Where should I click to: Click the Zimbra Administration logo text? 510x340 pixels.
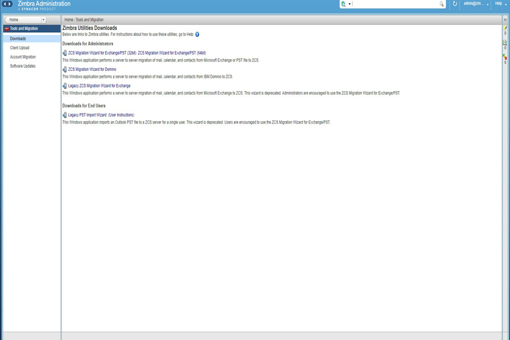click(44, 4)
